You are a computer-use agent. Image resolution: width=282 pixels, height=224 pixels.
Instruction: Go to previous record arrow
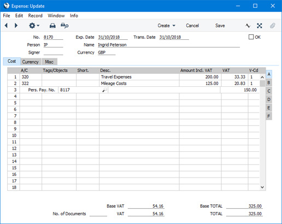(6, 26)
